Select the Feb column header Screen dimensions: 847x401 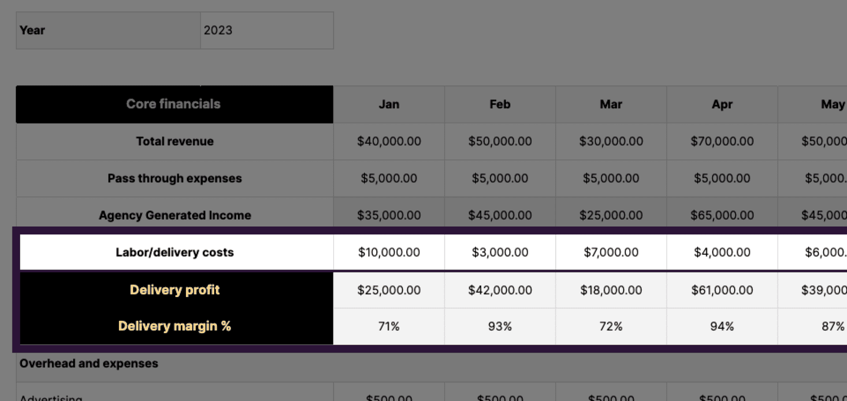500,104
